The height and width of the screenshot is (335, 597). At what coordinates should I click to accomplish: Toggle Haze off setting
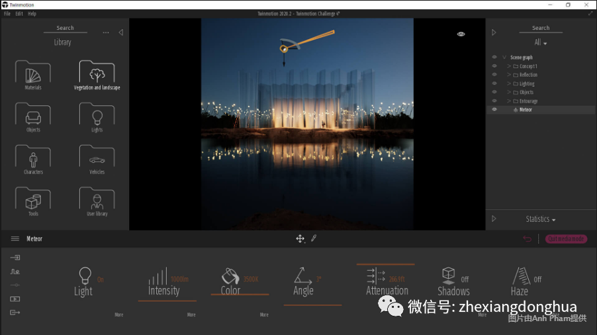coord(526,282)
